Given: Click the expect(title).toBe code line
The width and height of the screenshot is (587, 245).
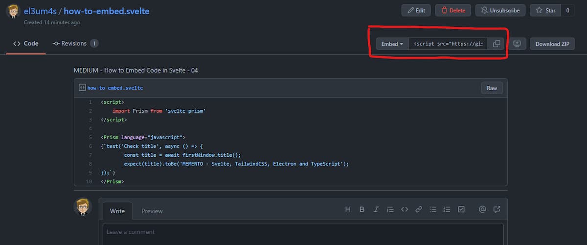Looking at the screenshot, I should pos(236,163).
